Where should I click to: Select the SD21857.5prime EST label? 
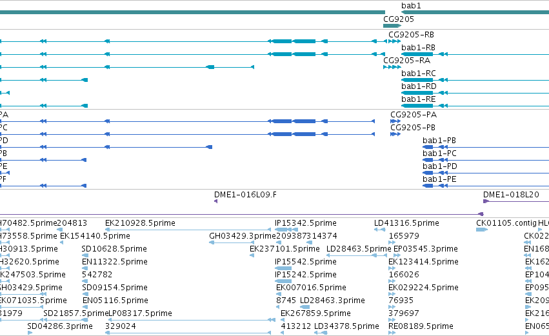(76, 314)
